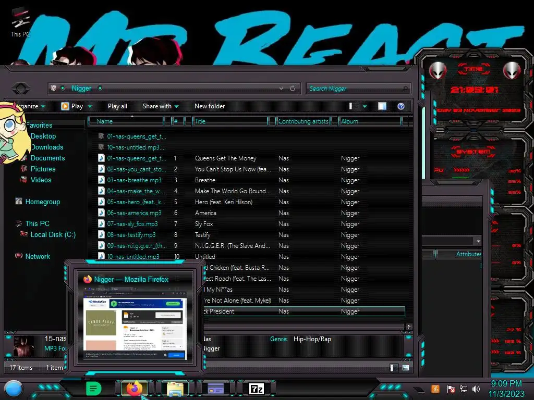Open Documents in the sidebar

point(47,158)
